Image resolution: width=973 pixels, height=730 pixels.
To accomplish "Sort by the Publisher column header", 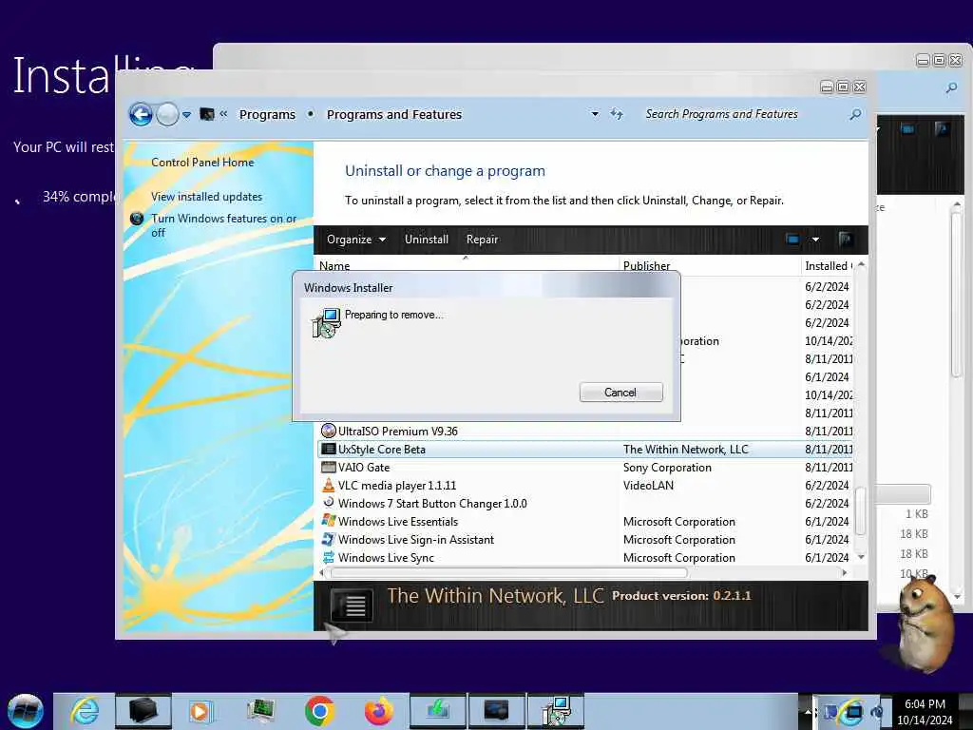I will coord(710,265).
